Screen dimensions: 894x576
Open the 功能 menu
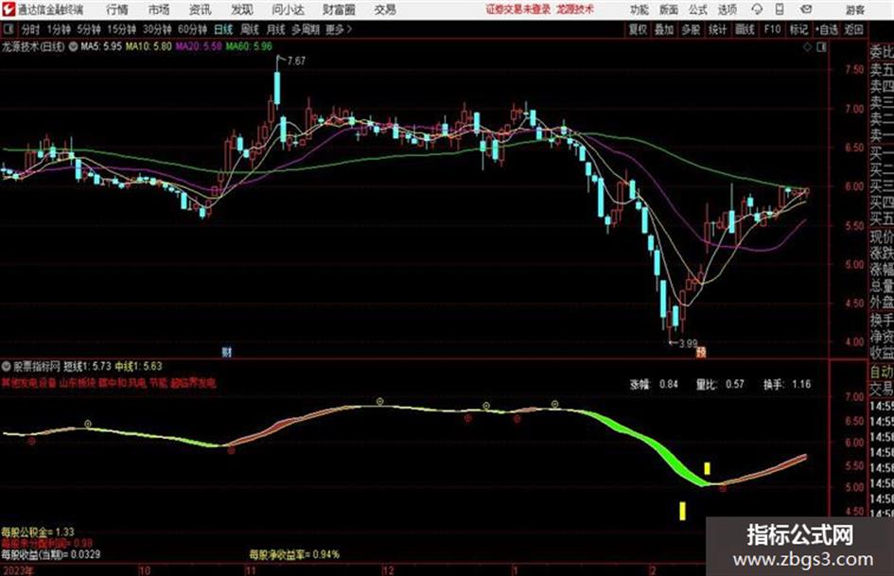click(x=640, y=9)
